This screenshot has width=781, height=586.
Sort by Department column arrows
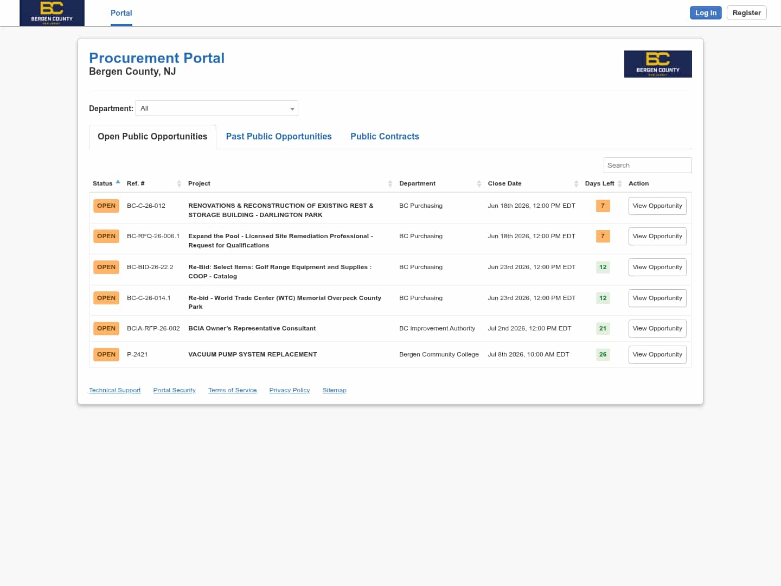479,184
